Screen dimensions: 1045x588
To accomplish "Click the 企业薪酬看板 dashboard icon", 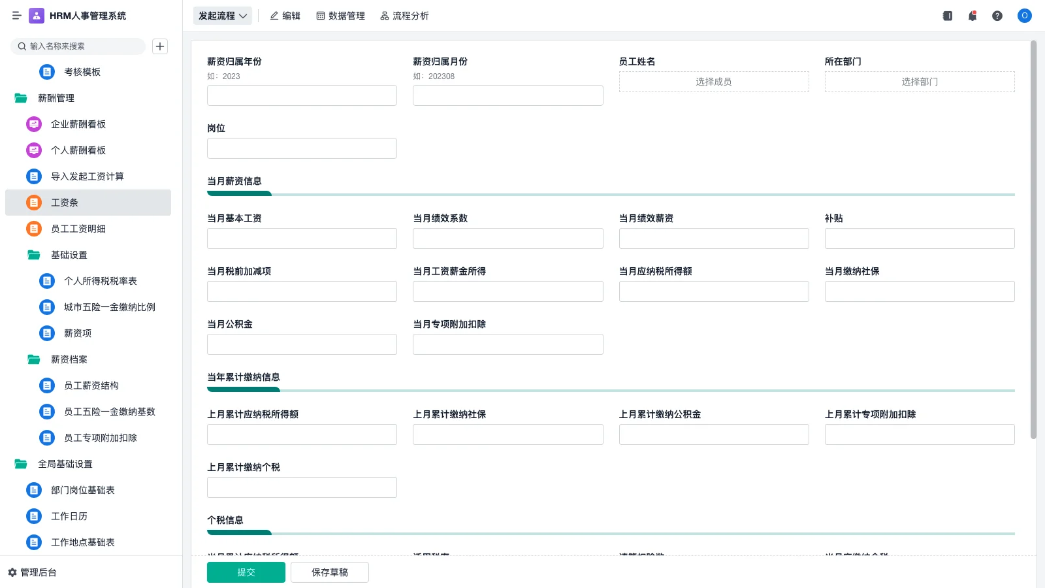I will tap(34, 124).
